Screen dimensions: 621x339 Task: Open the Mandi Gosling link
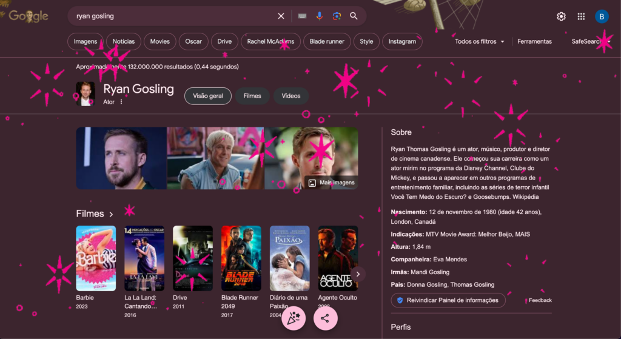coord(430,272)
